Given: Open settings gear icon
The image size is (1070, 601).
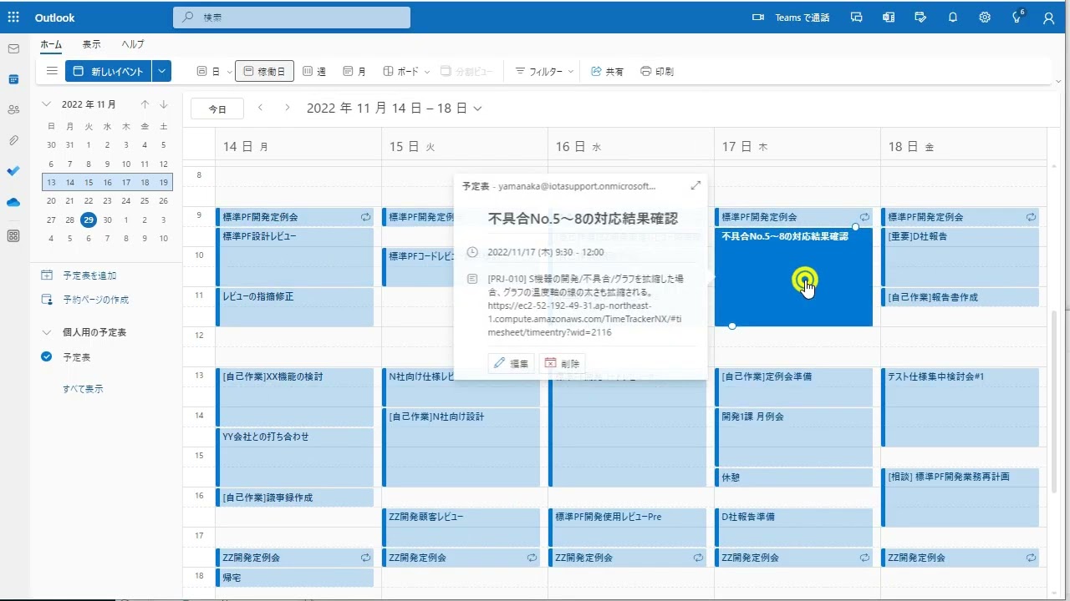Looking at the screenshot, I should [x=985, y=18].
